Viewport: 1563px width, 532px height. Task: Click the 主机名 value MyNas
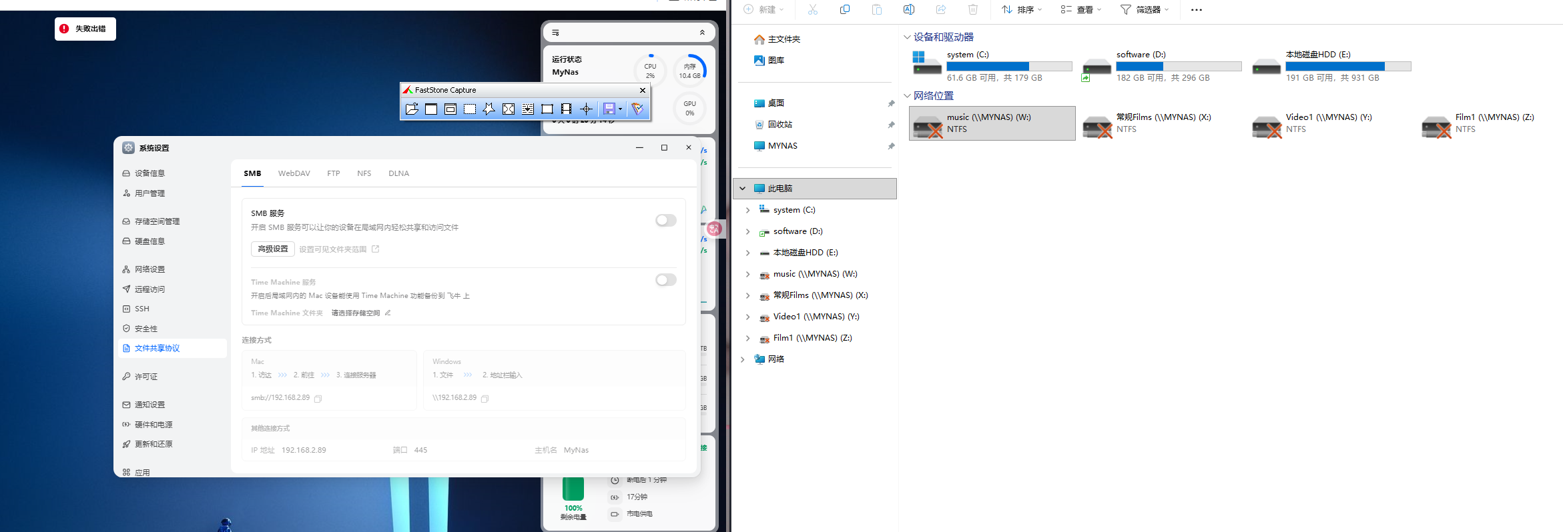[576, 450]
